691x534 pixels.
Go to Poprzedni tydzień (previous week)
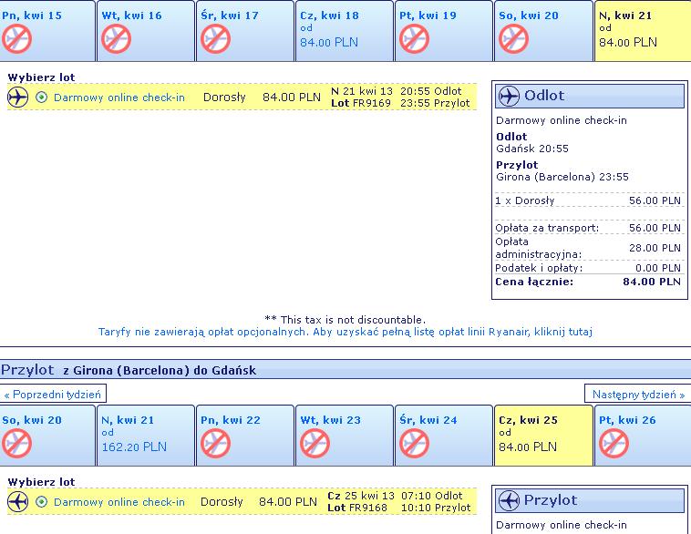pos(53,394)
